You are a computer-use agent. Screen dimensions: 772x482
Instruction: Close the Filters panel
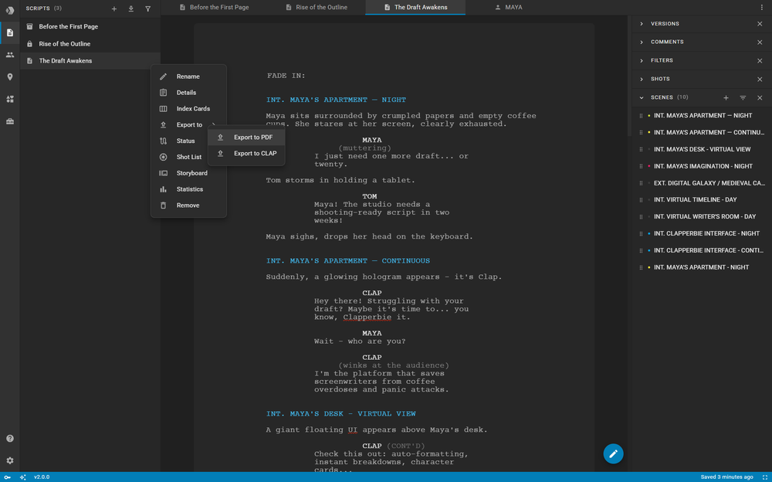tap(760, 60)
